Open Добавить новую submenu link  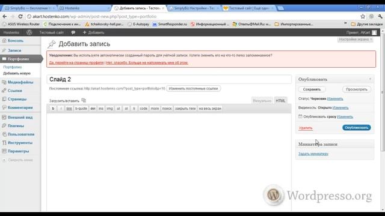[17, 73]
